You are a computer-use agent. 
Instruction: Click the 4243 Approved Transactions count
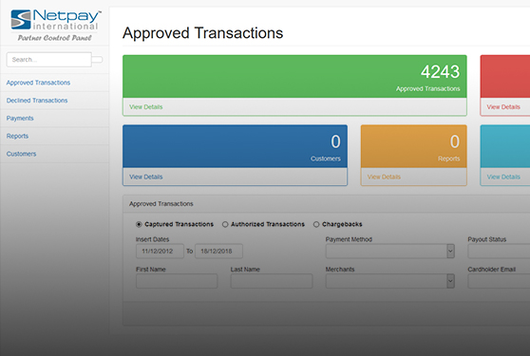(440, 72)
